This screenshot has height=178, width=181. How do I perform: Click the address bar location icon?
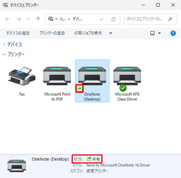[51, 19]
